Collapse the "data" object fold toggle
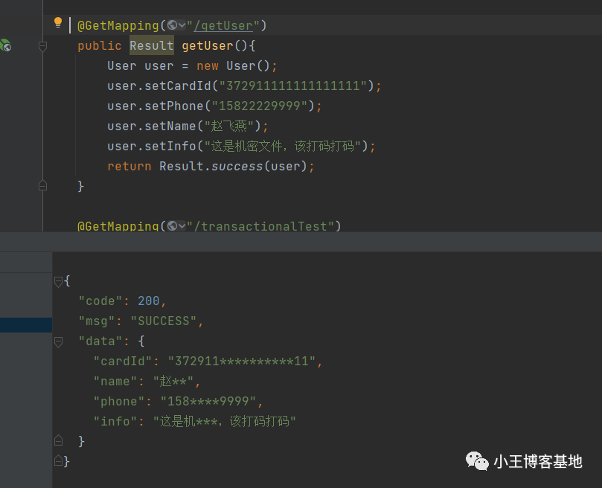 click(58, 341)
